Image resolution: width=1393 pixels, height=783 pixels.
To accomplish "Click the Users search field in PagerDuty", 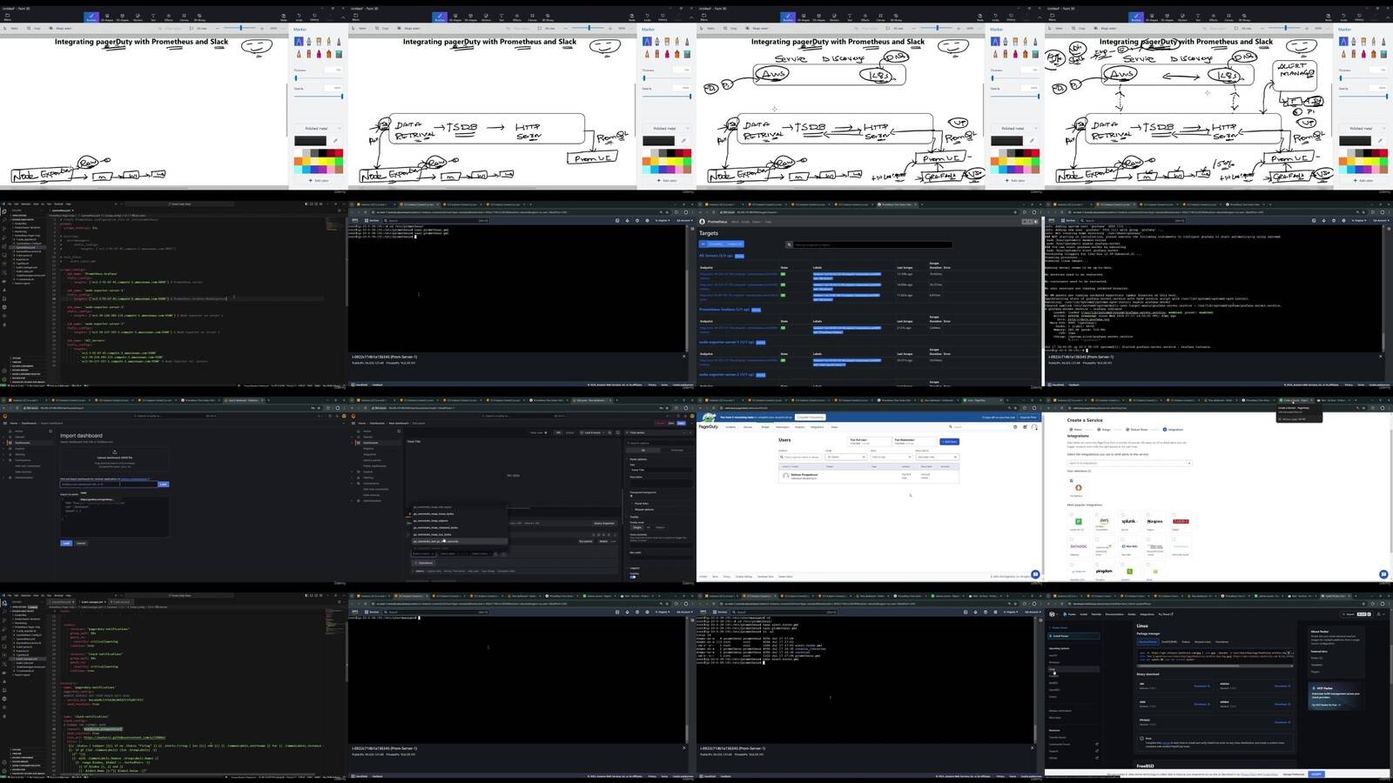I will (x=800, y=457).
